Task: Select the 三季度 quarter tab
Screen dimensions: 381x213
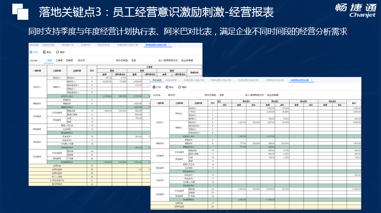Action: coord(59,60)
